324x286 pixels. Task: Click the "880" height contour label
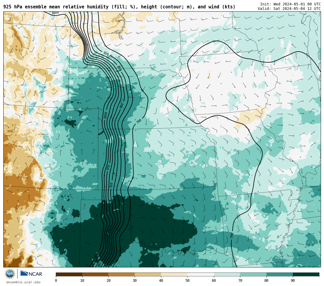[121, 106]
